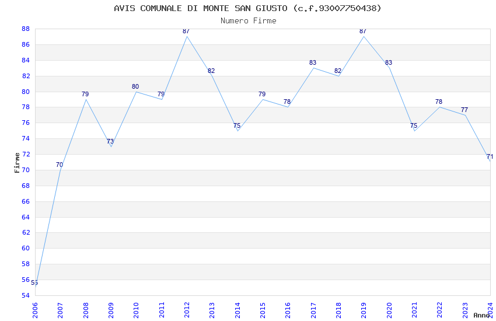Select the 2008 year label
The height and width of the screenshot is (321, 496).
[85, 310]
